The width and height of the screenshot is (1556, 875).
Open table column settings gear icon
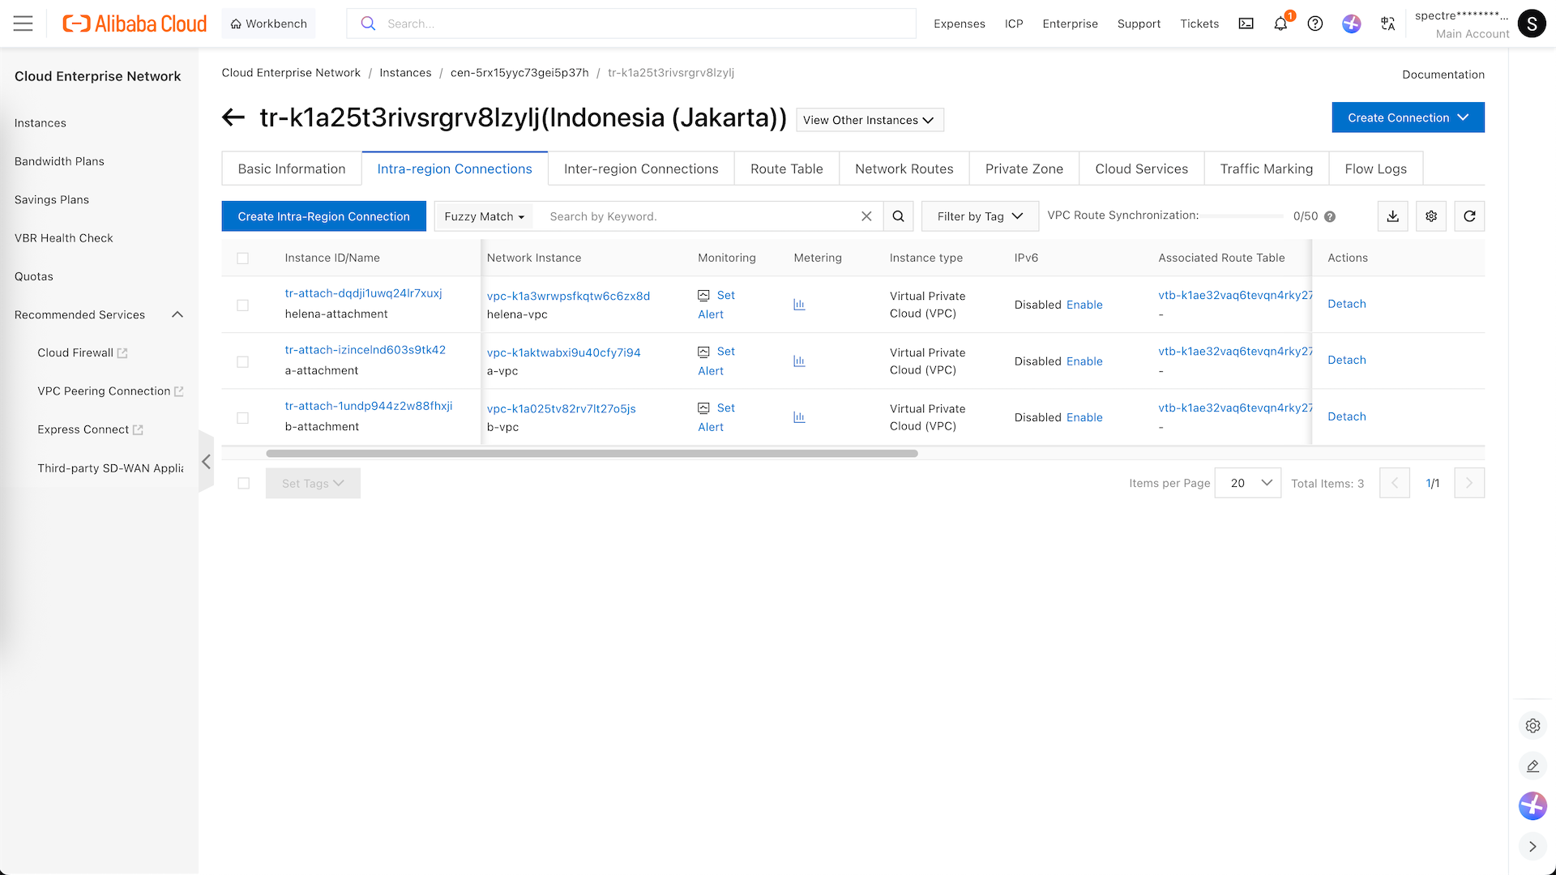1431,216
